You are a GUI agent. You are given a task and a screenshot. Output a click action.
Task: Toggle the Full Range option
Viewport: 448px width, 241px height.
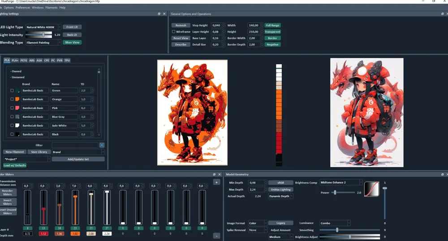(272, 25)
